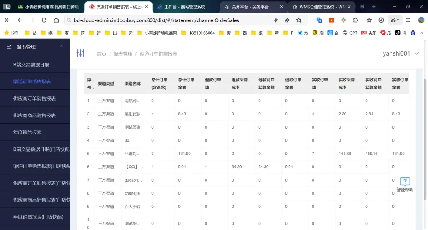428x230 pixels.
Task: Open the 小青蛙跨境电商网 bookmark folder
Action: click(x=157, y=33)
